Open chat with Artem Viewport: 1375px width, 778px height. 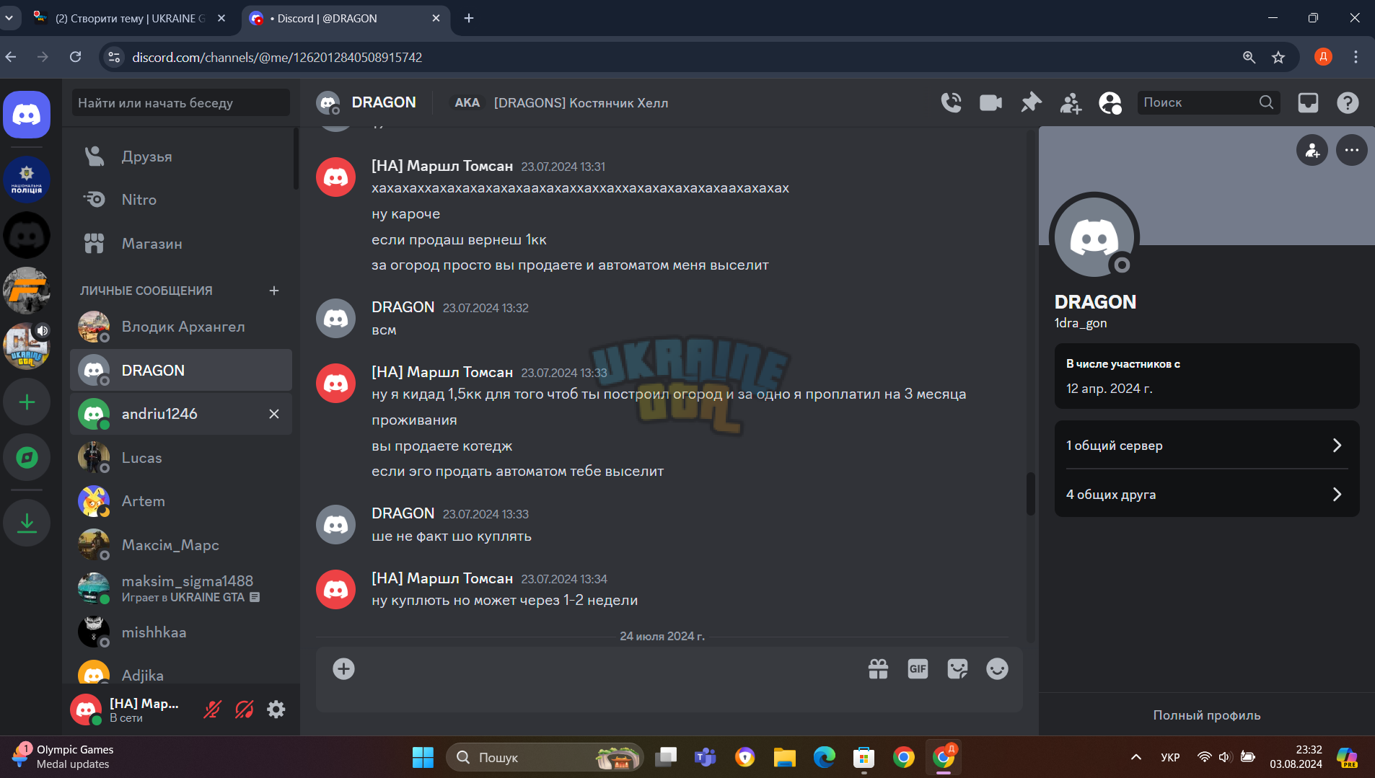tap(181, 501)
